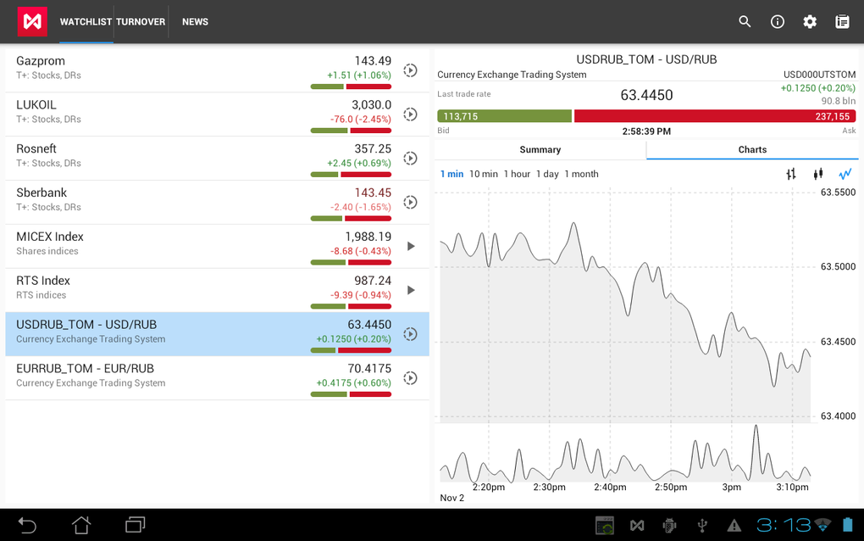The image size is (864, 541).
Task: Select the RTS Index entry
Action: (217, 290)
